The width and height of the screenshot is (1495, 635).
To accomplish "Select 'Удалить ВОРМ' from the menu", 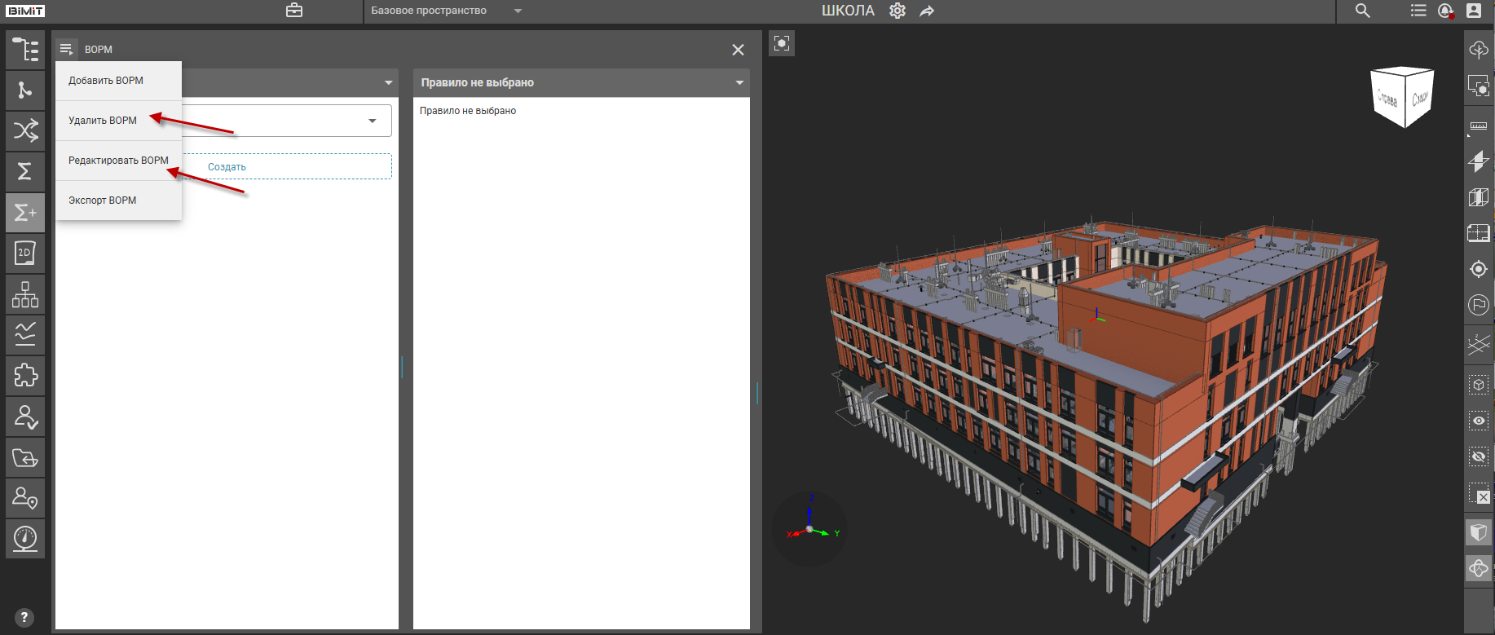I will [103, 121].
